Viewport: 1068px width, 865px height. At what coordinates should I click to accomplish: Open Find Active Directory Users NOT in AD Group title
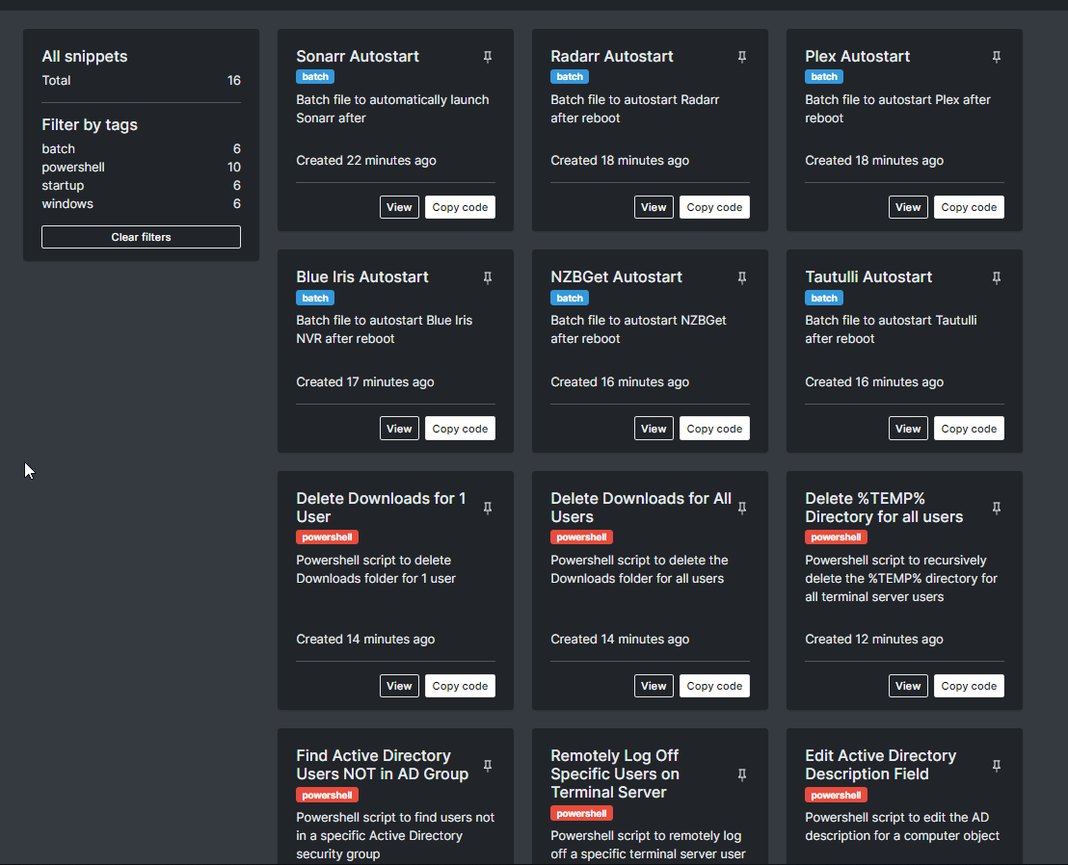pyautogui.click(x=382, y=765)
